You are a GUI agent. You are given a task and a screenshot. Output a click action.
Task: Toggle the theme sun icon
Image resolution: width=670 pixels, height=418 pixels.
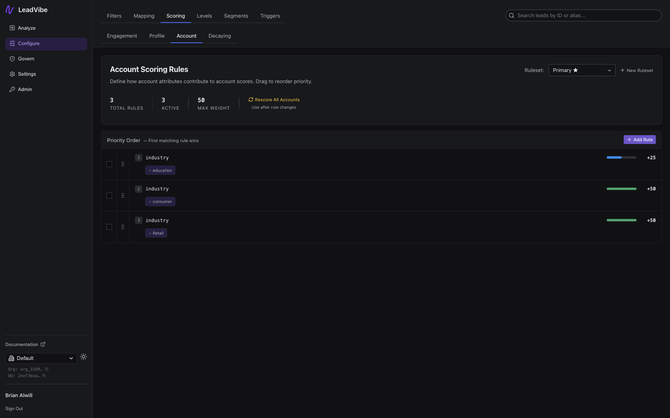[83, 357]
